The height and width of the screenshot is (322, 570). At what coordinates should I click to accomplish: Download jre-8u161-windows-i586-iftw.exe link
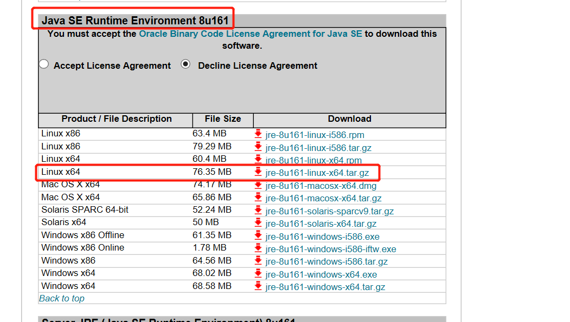pyautogui.click(x=331, y=249)
